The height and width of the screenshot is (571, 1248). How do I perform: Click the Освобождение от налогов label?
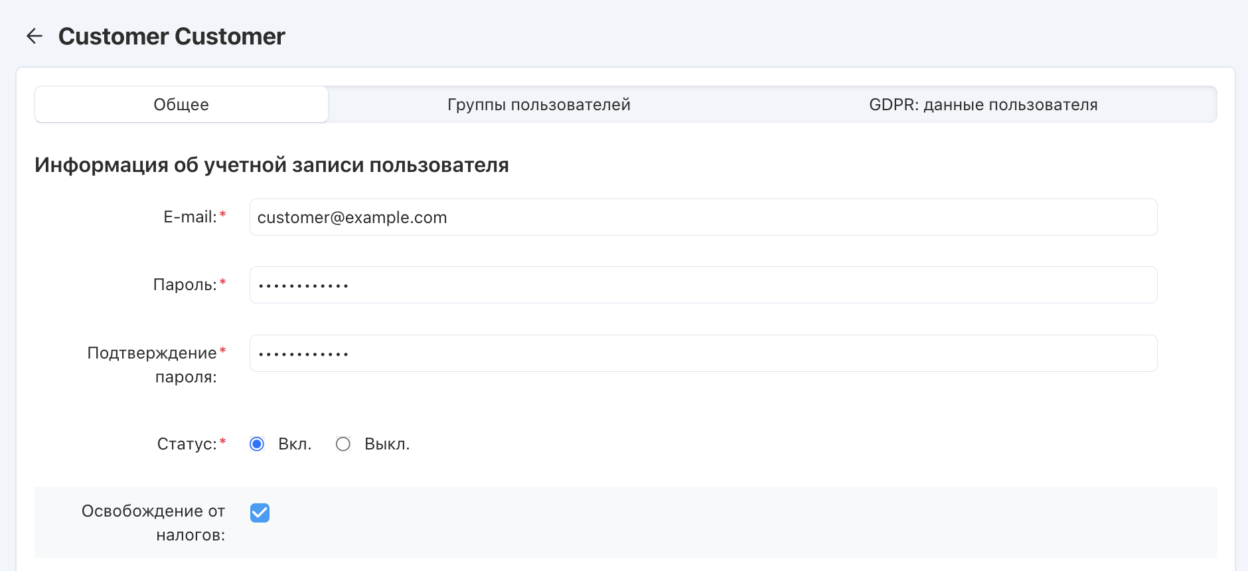pyautogui.click(x=154, y=523)
